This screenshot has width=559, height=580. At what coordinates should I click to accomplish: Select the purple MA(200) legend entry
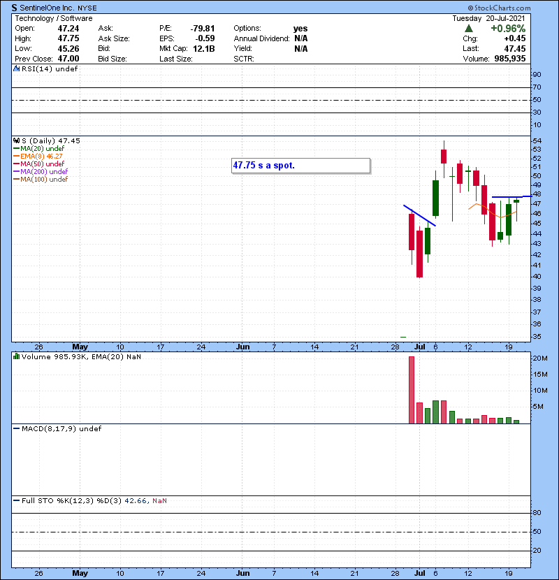click(43, 171)
